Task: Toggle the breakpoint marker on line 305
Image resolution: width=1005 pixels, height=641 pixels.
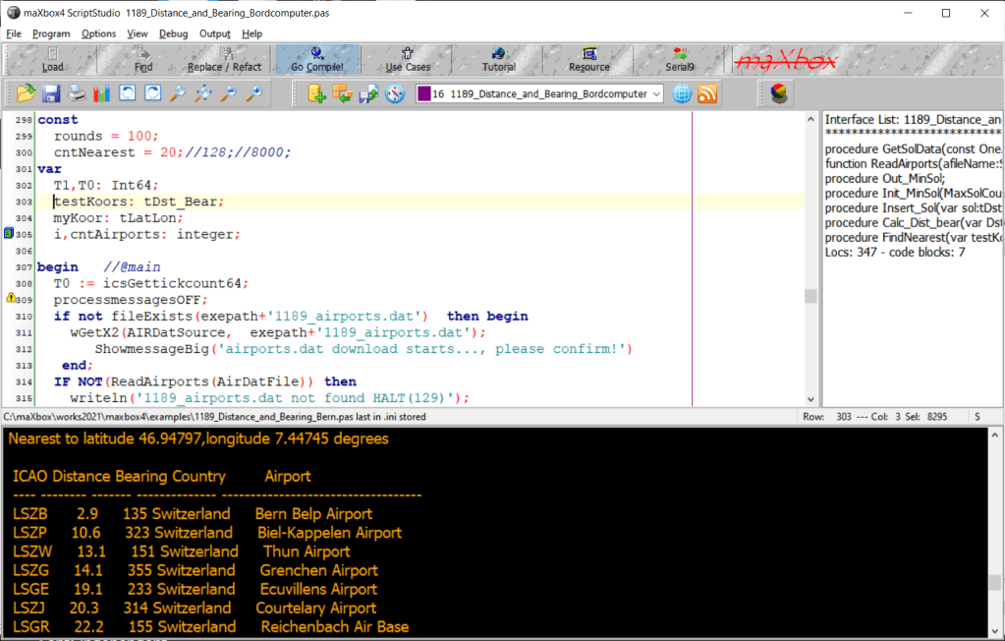Action: pos(9,234)
